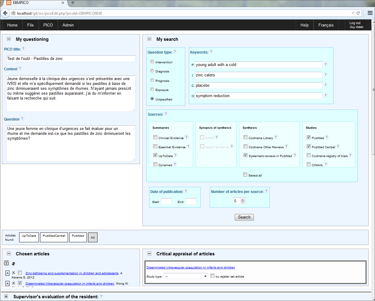Remove the Disseminated intravascular coagulation article via X icon
Screen dimensions: 375x301
coord(14,283)
